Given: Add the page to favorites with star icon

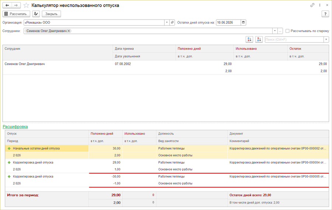Looking at the screenshot, I should coord(26,5).
